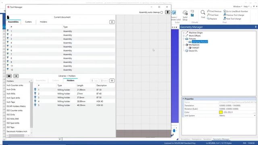Switch to the Geometry Manager bottom tab
This screenshot has height=145, width=258.
point(221,139)
